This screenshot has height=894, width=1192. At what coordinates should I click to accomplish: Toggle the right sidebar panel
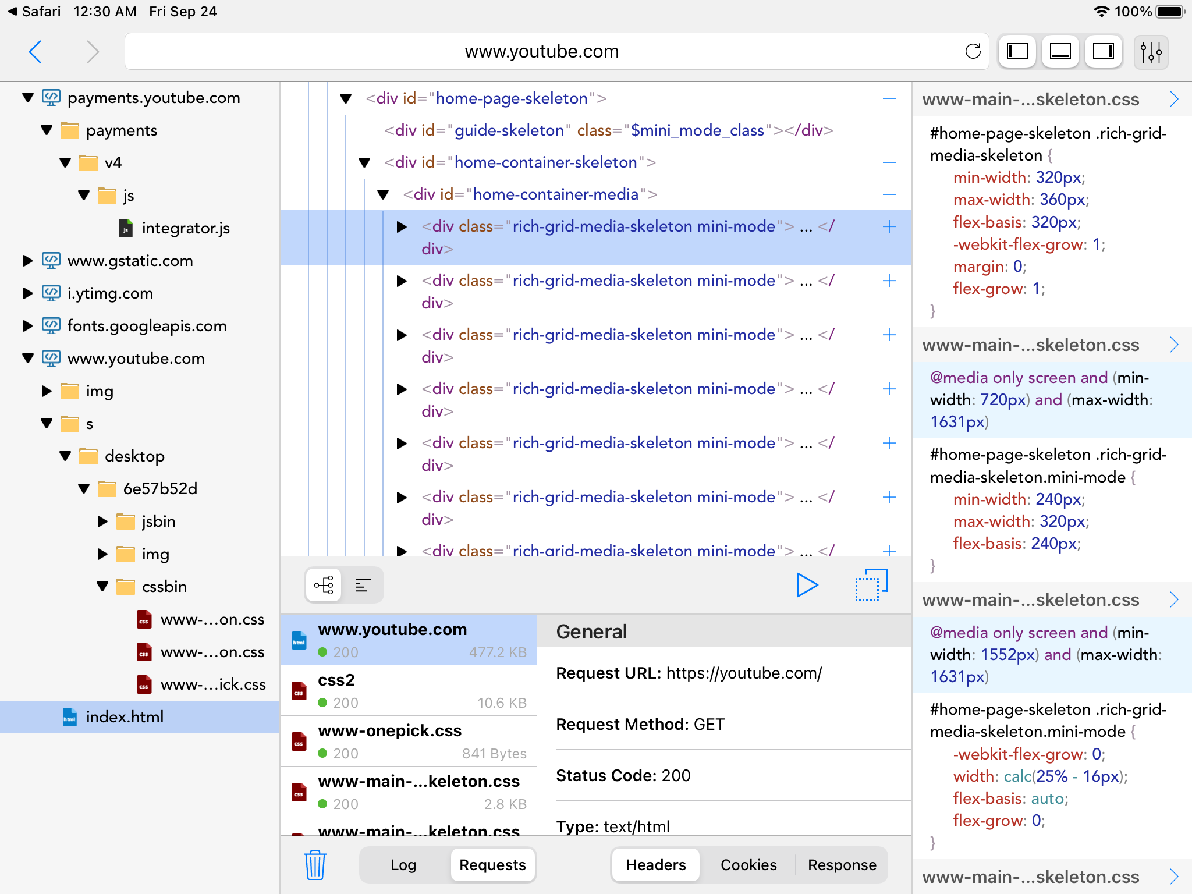pyautogui.click(x=1103, y=52)
